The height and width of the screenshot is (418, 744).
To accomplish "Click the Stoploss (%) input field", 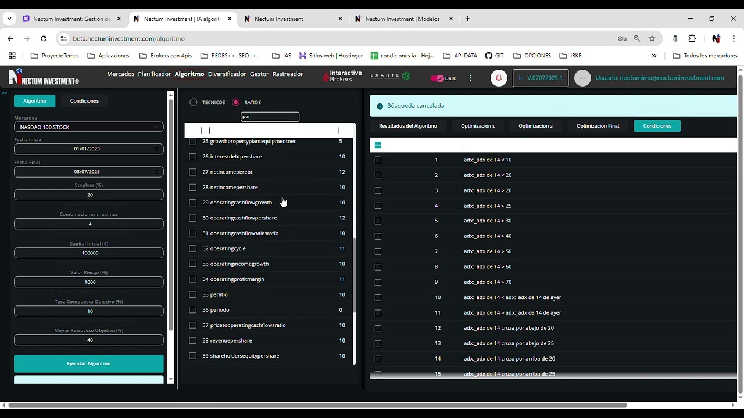I will tap(89, 195).
